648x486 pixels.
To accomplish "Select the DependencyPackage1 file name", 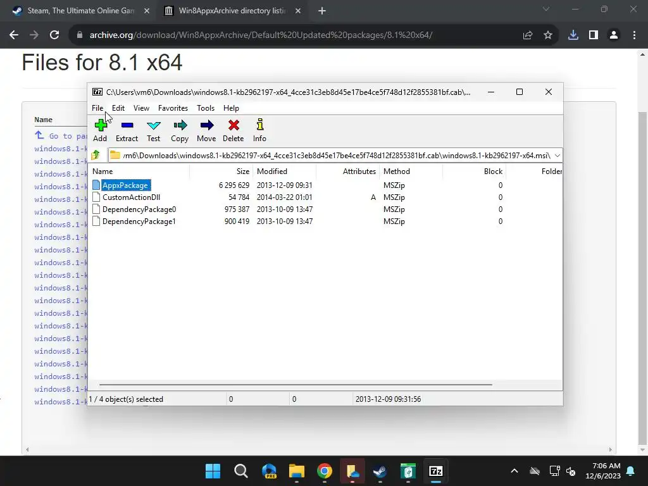I will coord(139,221).
